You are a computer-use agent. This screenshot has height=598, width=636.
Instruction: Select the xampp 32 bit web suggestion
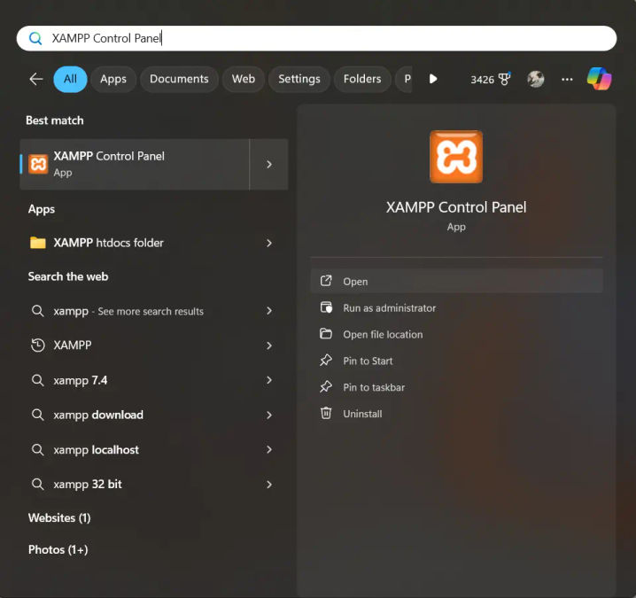pyautogui.click(x=154, y=485)
